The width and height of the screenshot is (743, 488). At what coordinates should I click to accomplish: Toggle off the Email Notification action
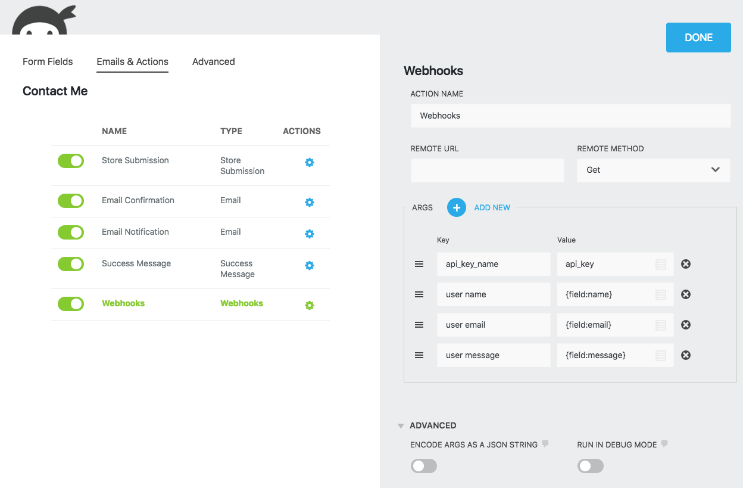(x=71, y=232)
